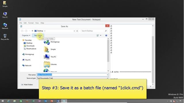Screen dimensions: 184x103
Task: Open recent locations arrow beside Forward button
Action: click(x=29, y=31)
